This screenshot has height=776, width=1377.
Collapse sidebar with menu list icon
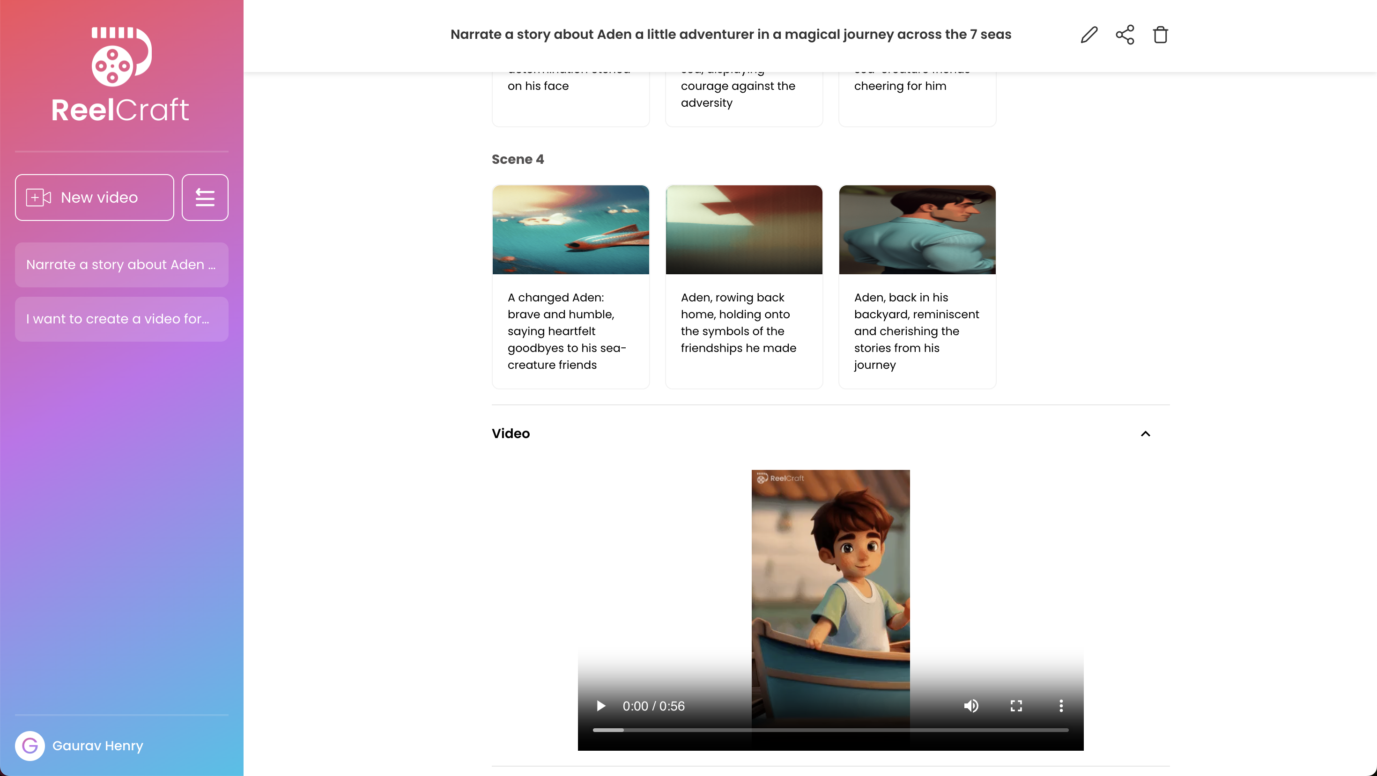205,198
